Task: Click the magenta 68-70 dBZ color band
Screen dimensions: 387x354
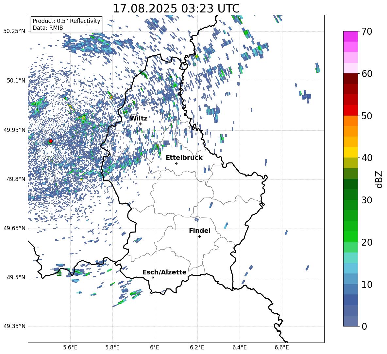Action: point(350,36)
